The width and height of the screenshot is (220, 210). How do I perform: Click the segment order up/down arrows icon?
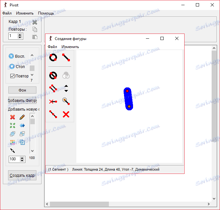click(66, 88)
